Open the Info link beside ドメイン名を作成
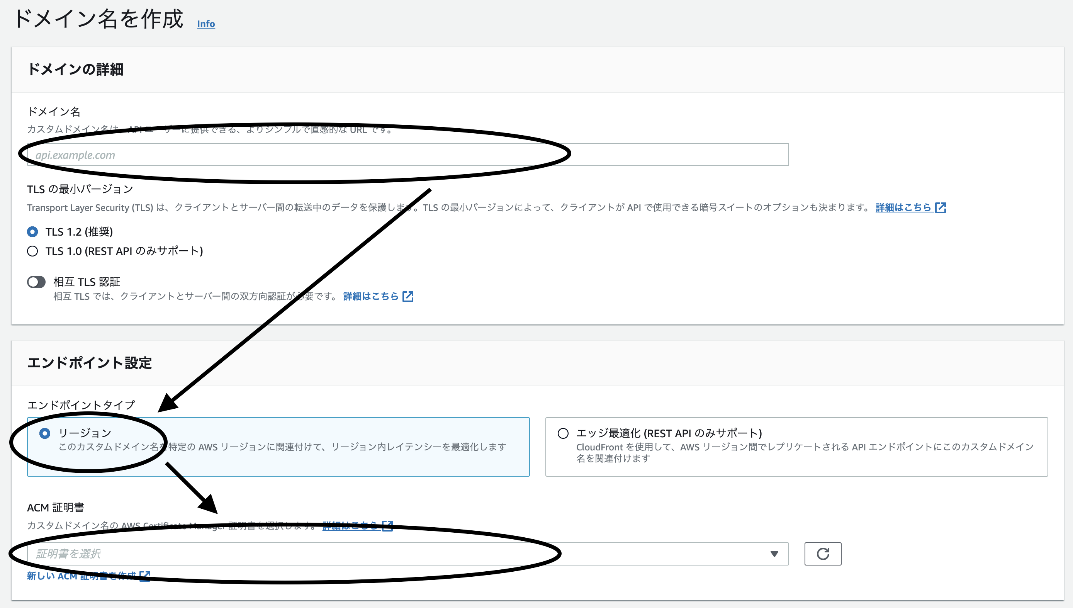1073x608 pixels. 206,24
